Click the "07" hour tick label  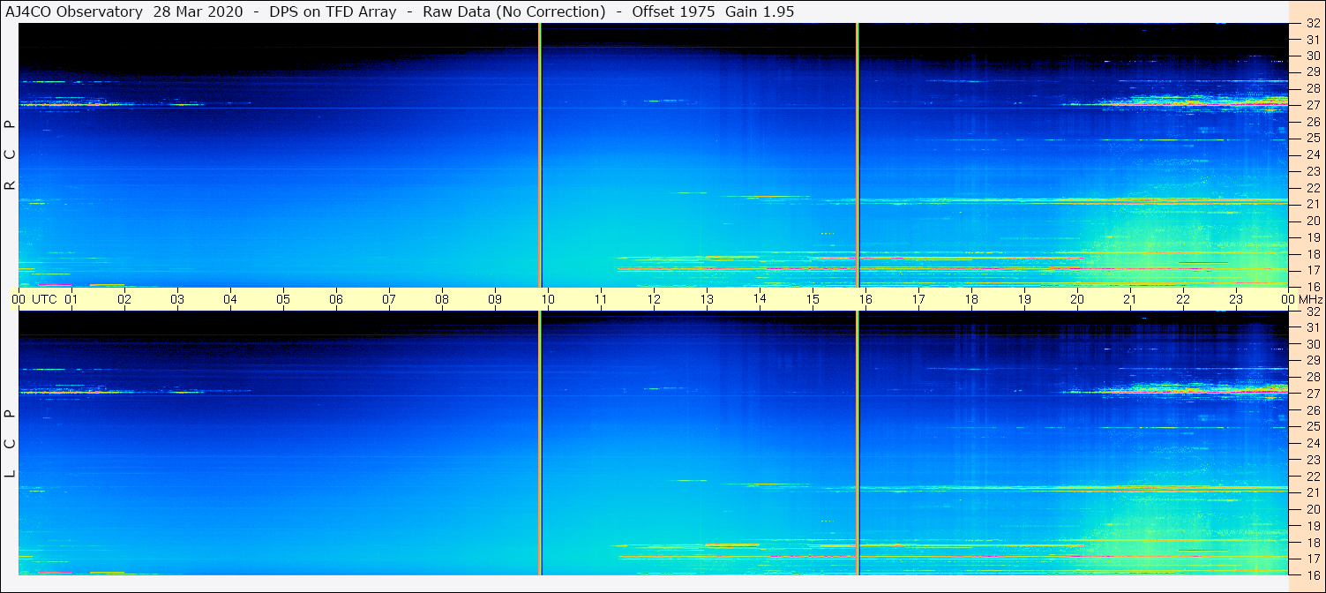pyautogui.click(x=389, y=299)
